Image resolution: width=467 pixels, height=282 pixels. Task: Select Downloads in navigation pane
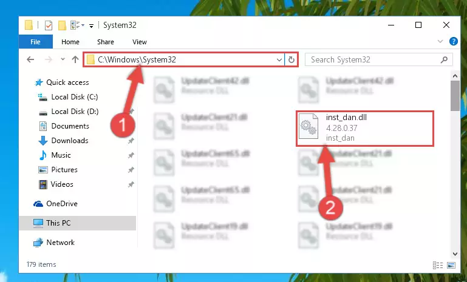(x=70, y=141)
